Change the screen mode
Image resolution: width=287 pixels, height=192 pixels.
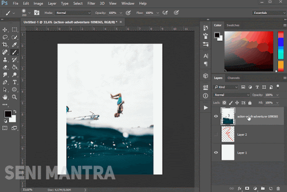[x=14, y=128]
